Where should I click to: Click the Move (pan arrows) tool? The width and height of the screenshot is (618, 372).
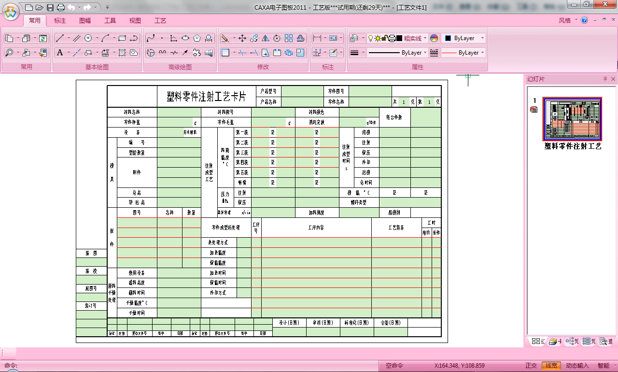[242, 38]
